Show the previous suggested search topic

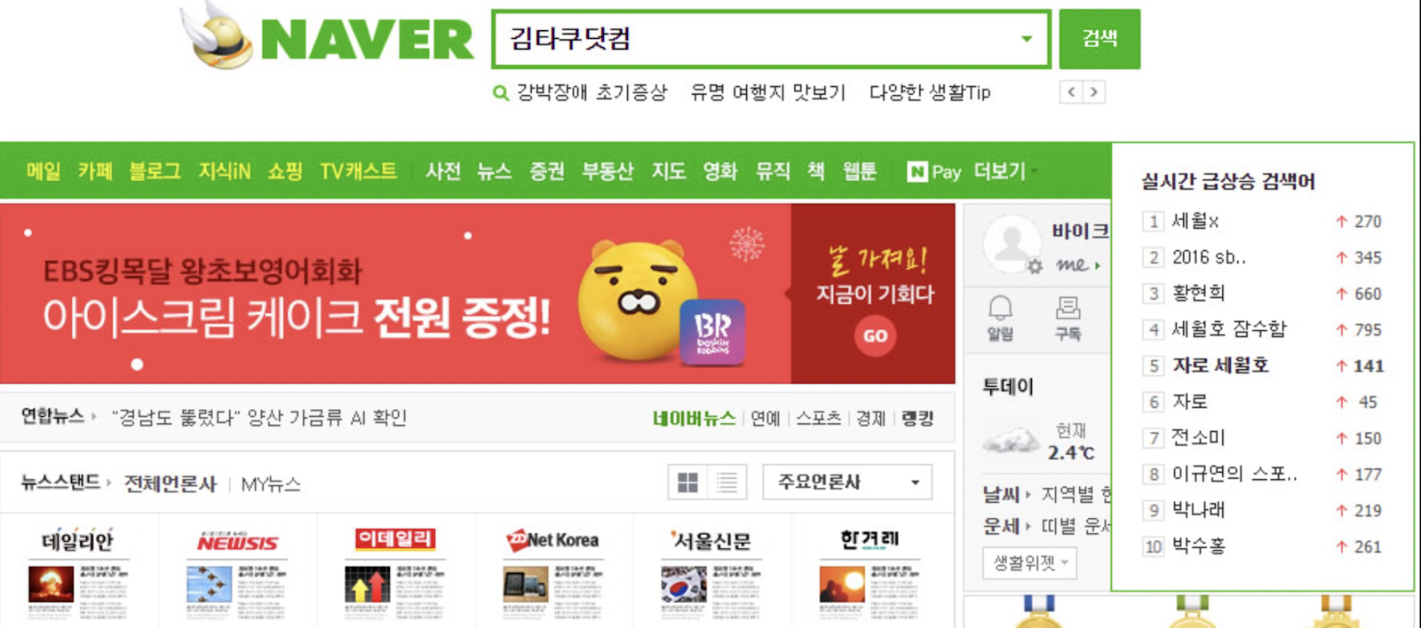(x=1071, y=91)
